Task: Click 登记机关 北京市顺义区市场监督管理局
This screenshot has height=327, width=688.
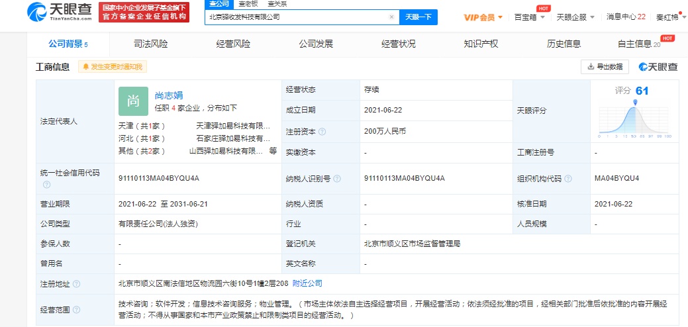Action: [x=412, y=244]
